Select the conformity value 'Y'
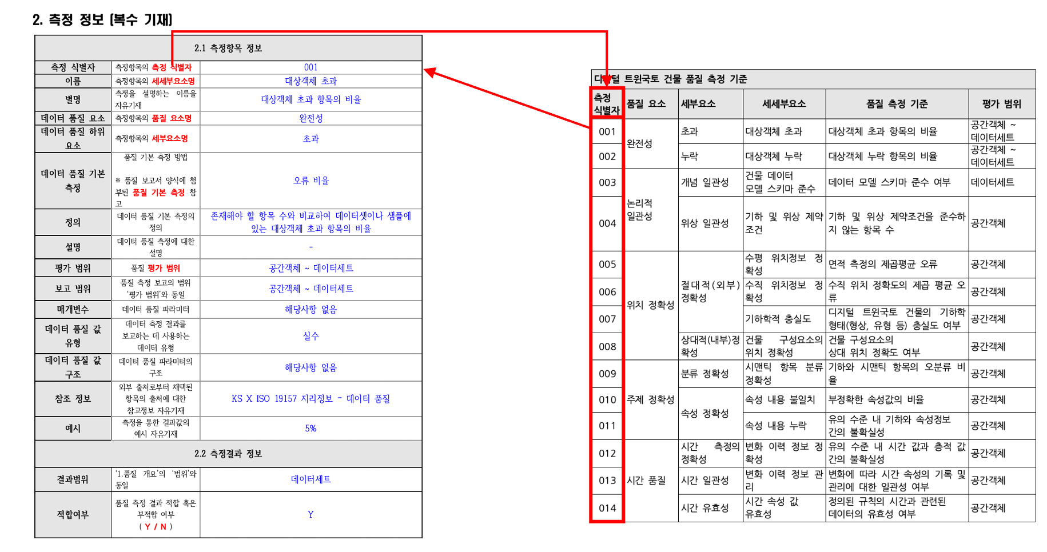This screenshot has height=552, width=1047. 310,515
